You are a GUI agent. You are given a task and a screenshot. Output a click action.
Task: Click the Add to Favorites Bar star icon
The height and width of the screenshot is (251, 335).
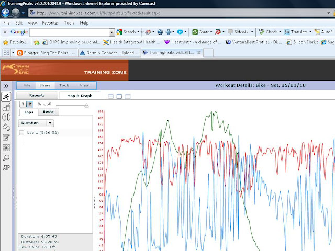pyautogui.click(x=37, y=42)
